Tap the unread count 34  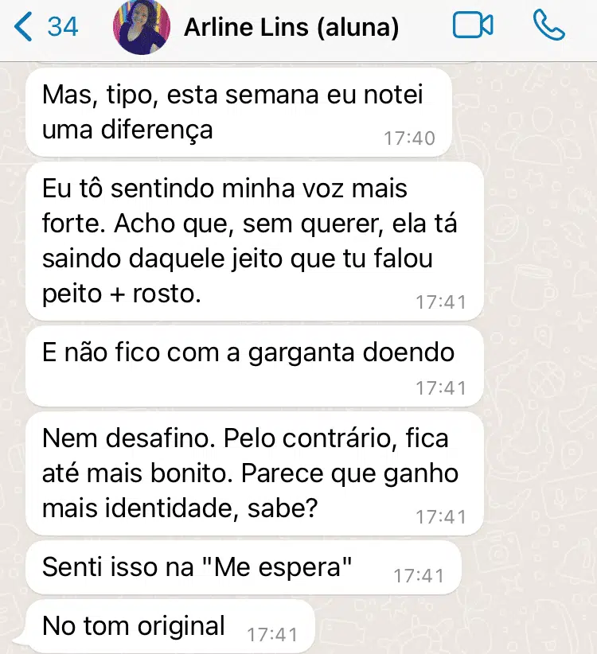pyautogui.click(x=63, y=27)
